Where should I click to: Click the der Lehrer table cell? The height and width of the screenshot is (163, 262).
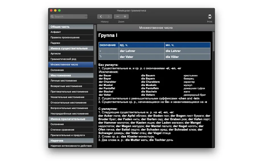142,51
